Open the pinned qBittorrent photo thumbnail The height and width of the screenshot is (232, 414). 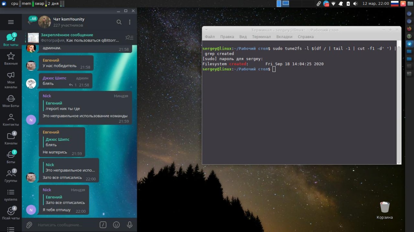[x=33, y=38]
